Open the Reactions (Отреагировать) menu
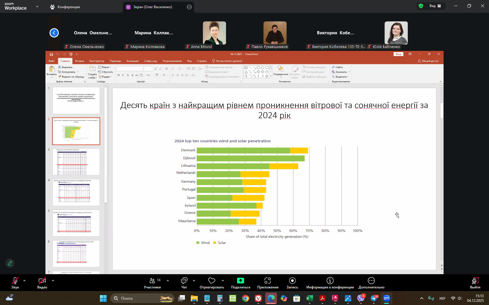Image resolution: width=489 pixels, height=305 pixels. tap(211, 283)
